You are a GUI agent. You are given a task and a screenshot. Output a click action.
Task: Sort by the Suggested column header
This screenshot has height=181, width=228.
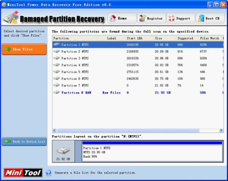[x=188, y=38]
